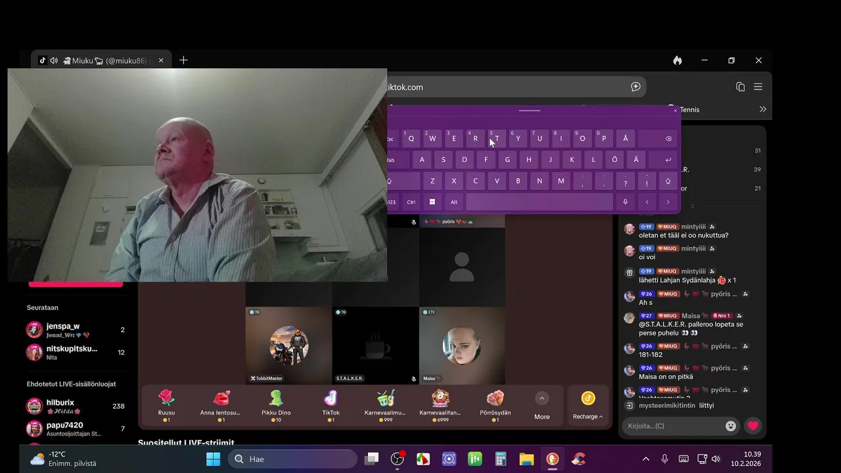Open hilburix suggested live creator
Viewport: 841px width, 473px height.
click(76, 406)
